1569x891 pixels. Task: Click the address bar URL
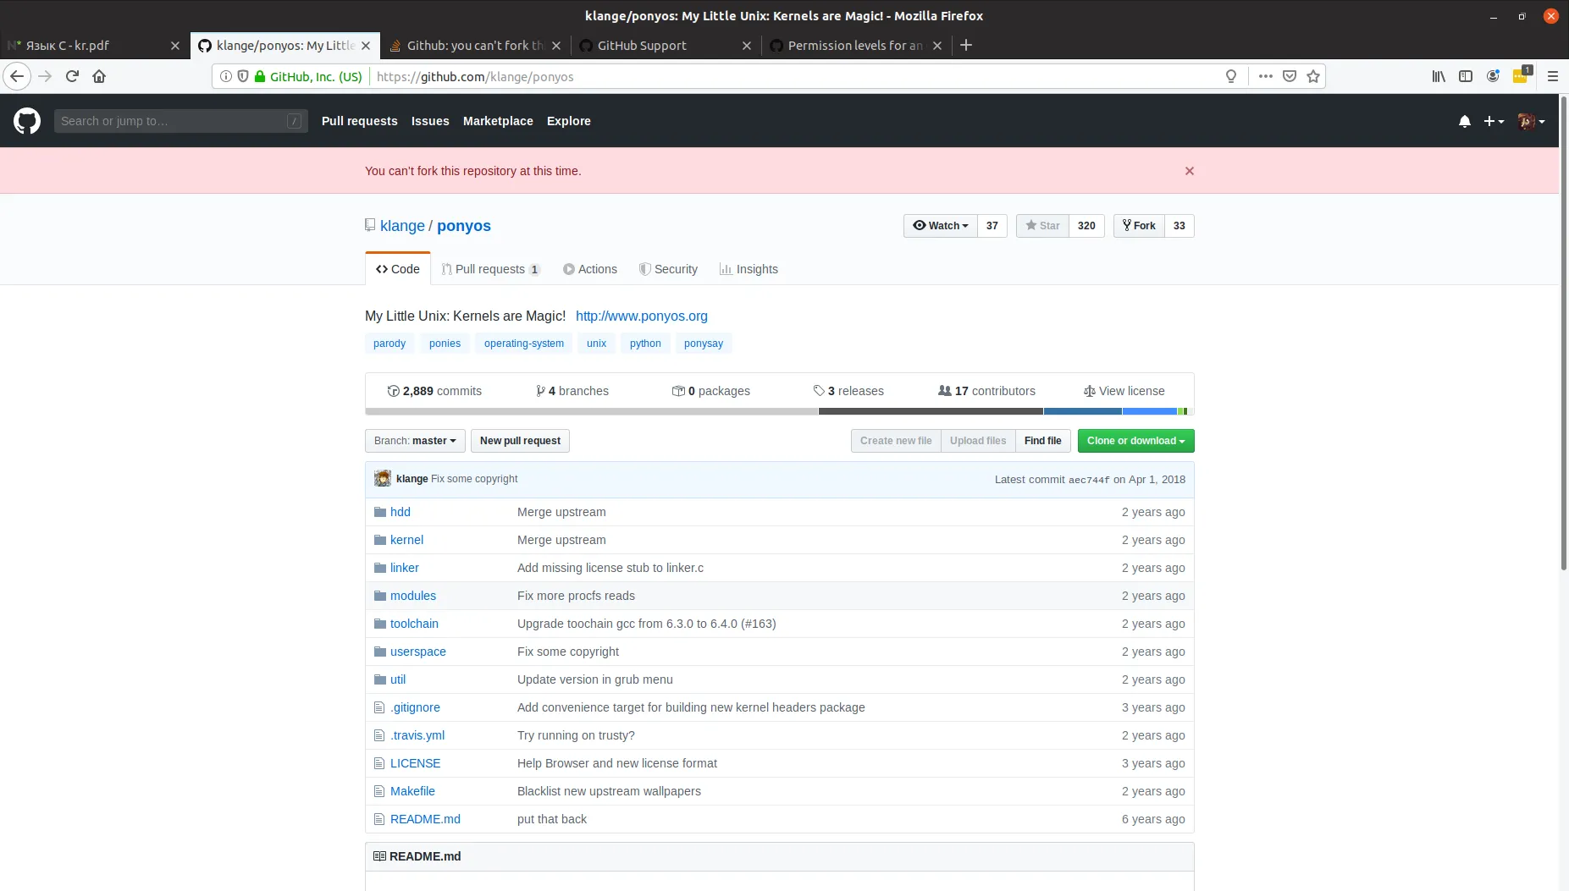coord(475,76)
